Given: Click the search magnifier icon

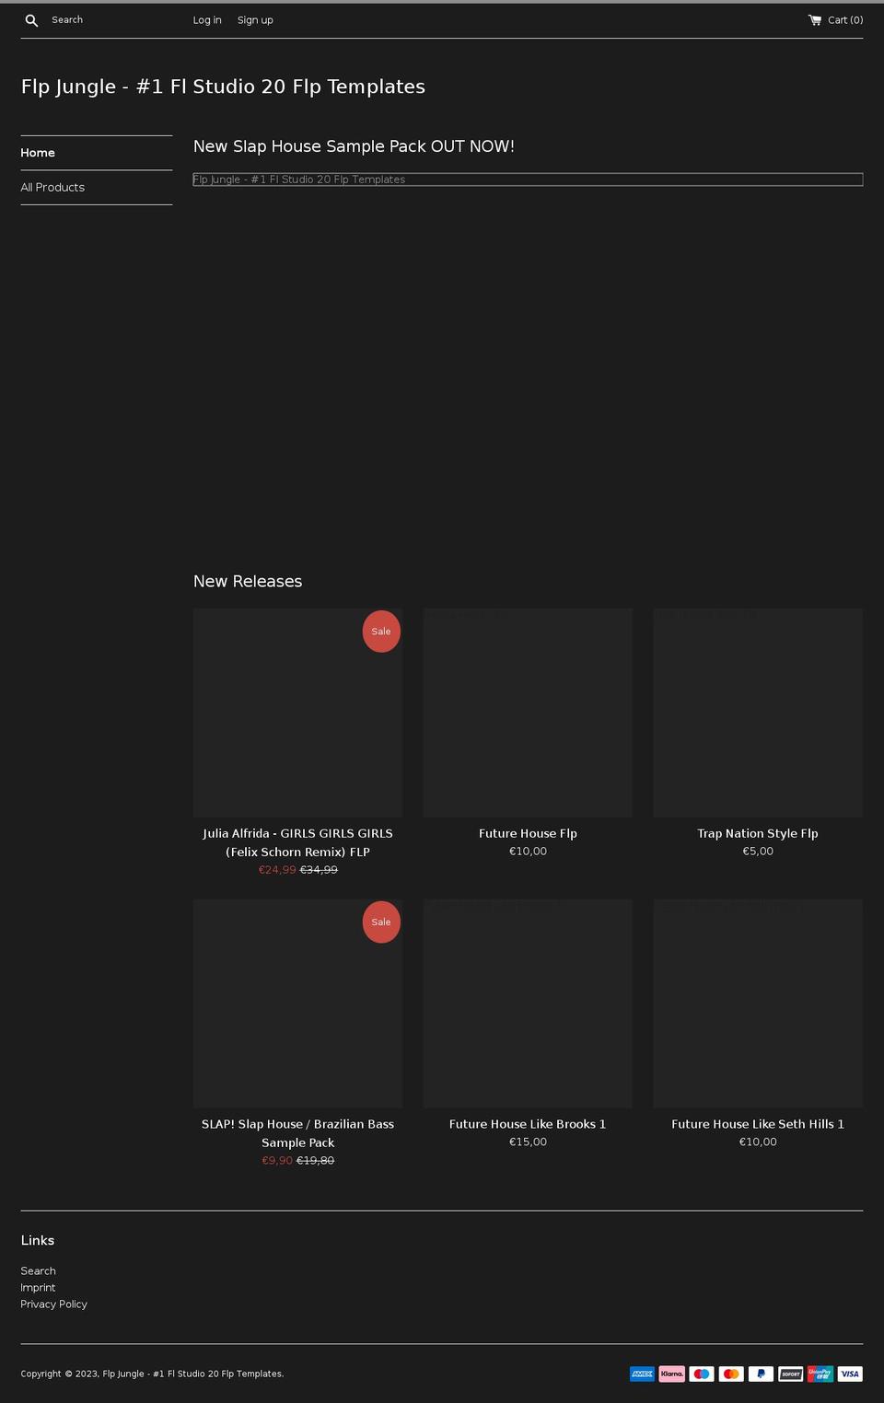Looking at the screenshot, I should 31,20.
